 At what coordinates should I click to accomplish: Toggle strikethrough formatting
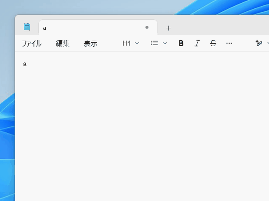213,43
